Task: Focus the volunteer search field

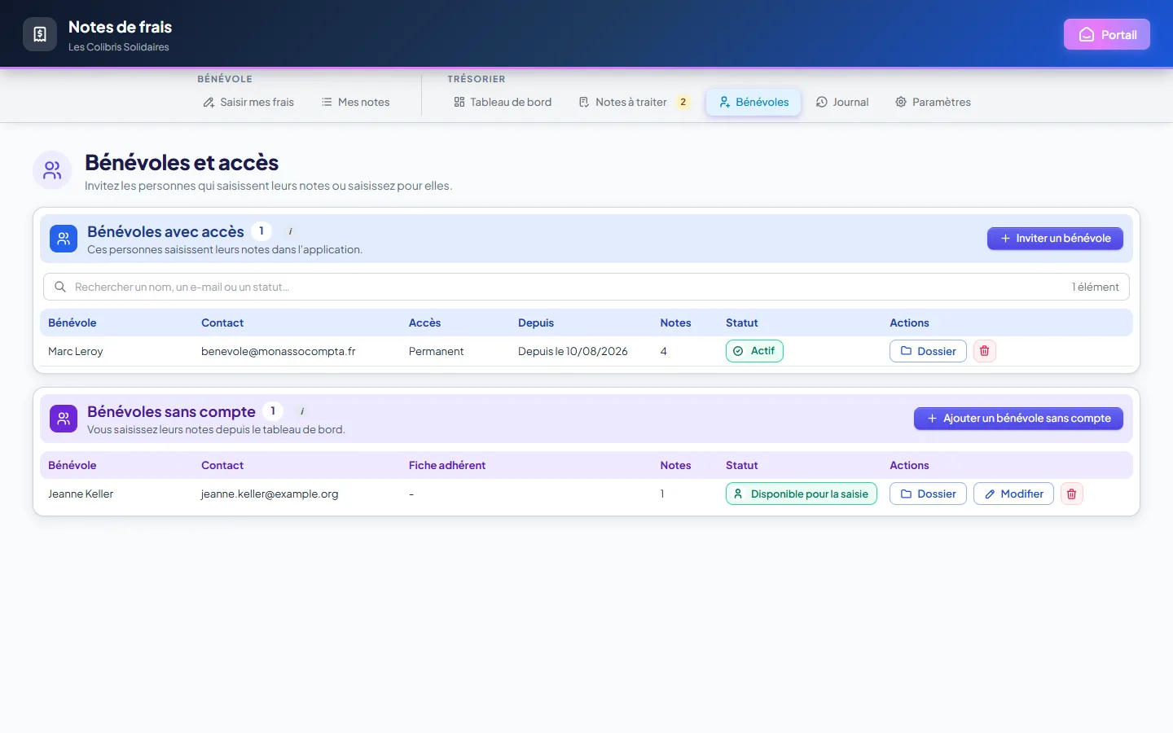Action: (586, 287)
